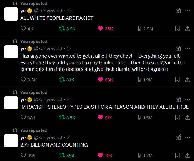Open @kanyewest handle on the 3h post
Image resolution: width=194 pixels, height=161 pixels.
click(x=48, y=99)
